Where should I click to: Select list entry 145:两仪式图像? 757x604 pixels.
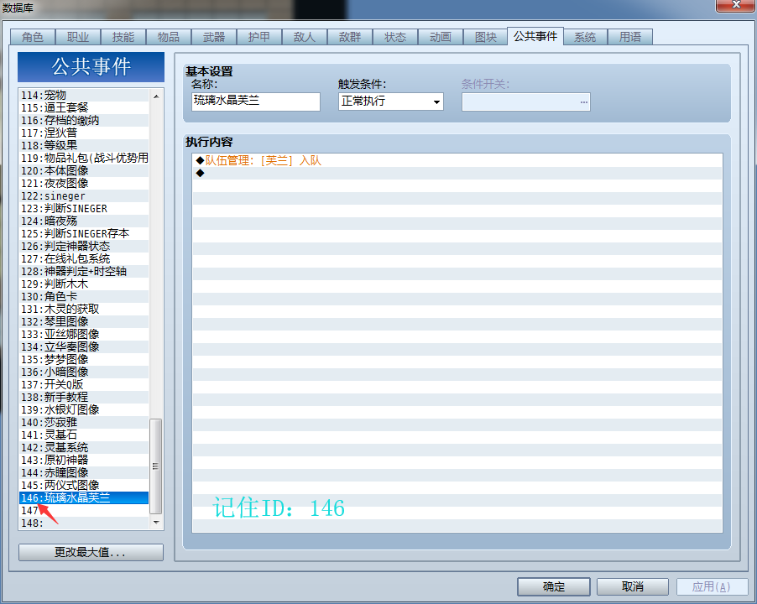click(84, 485)
